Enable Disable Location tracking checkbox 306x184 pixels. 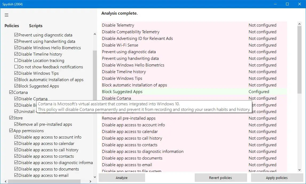(x=16, y=61)
